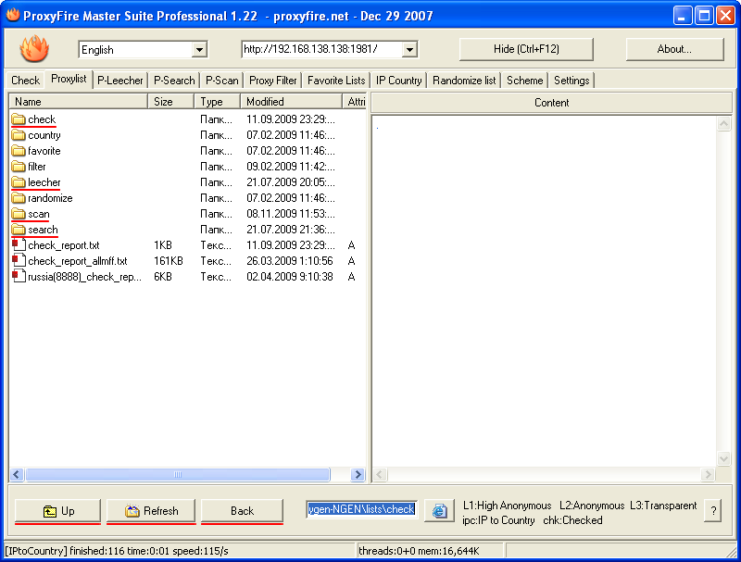Open the country folder
Viewport: 741px width, 562px height.
tap(44, 135)
